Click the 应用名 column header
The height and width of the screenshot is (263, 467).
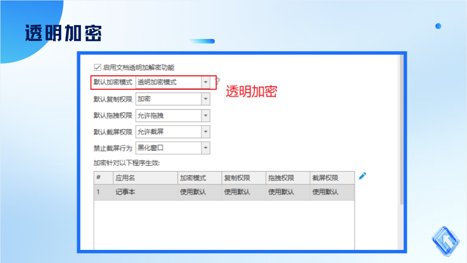click(145, 178)
